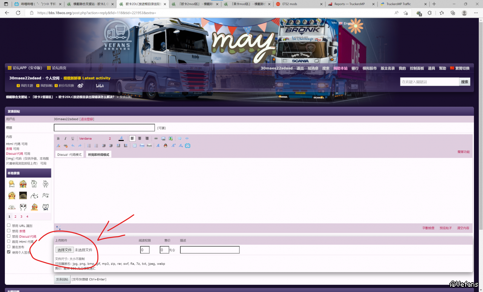Add this page to favorites star icon
Image resolution: width=483 pixels, height=292 pixels.
point(406,13)
